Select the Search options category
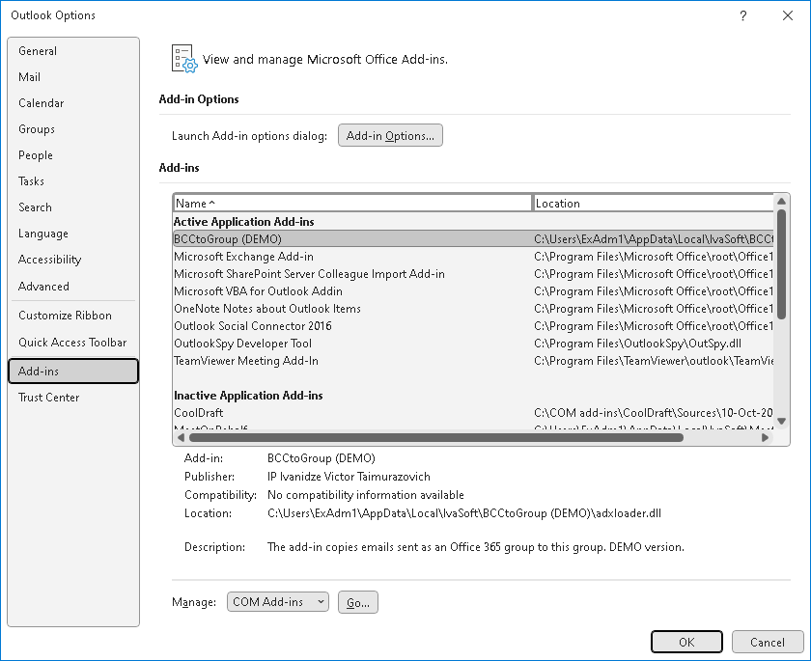The width and height of the screenshot is (811, 661). pyautogui.click(x=73, y=207)
